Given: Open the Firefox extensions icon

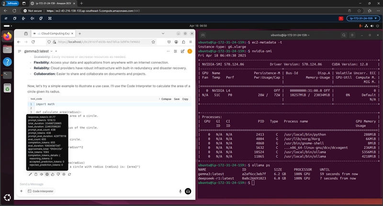Looking at the screenshot, I should (x=183, y=42).
